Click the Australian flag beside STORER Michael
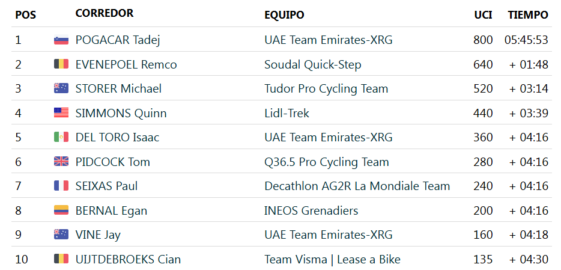 61,88
